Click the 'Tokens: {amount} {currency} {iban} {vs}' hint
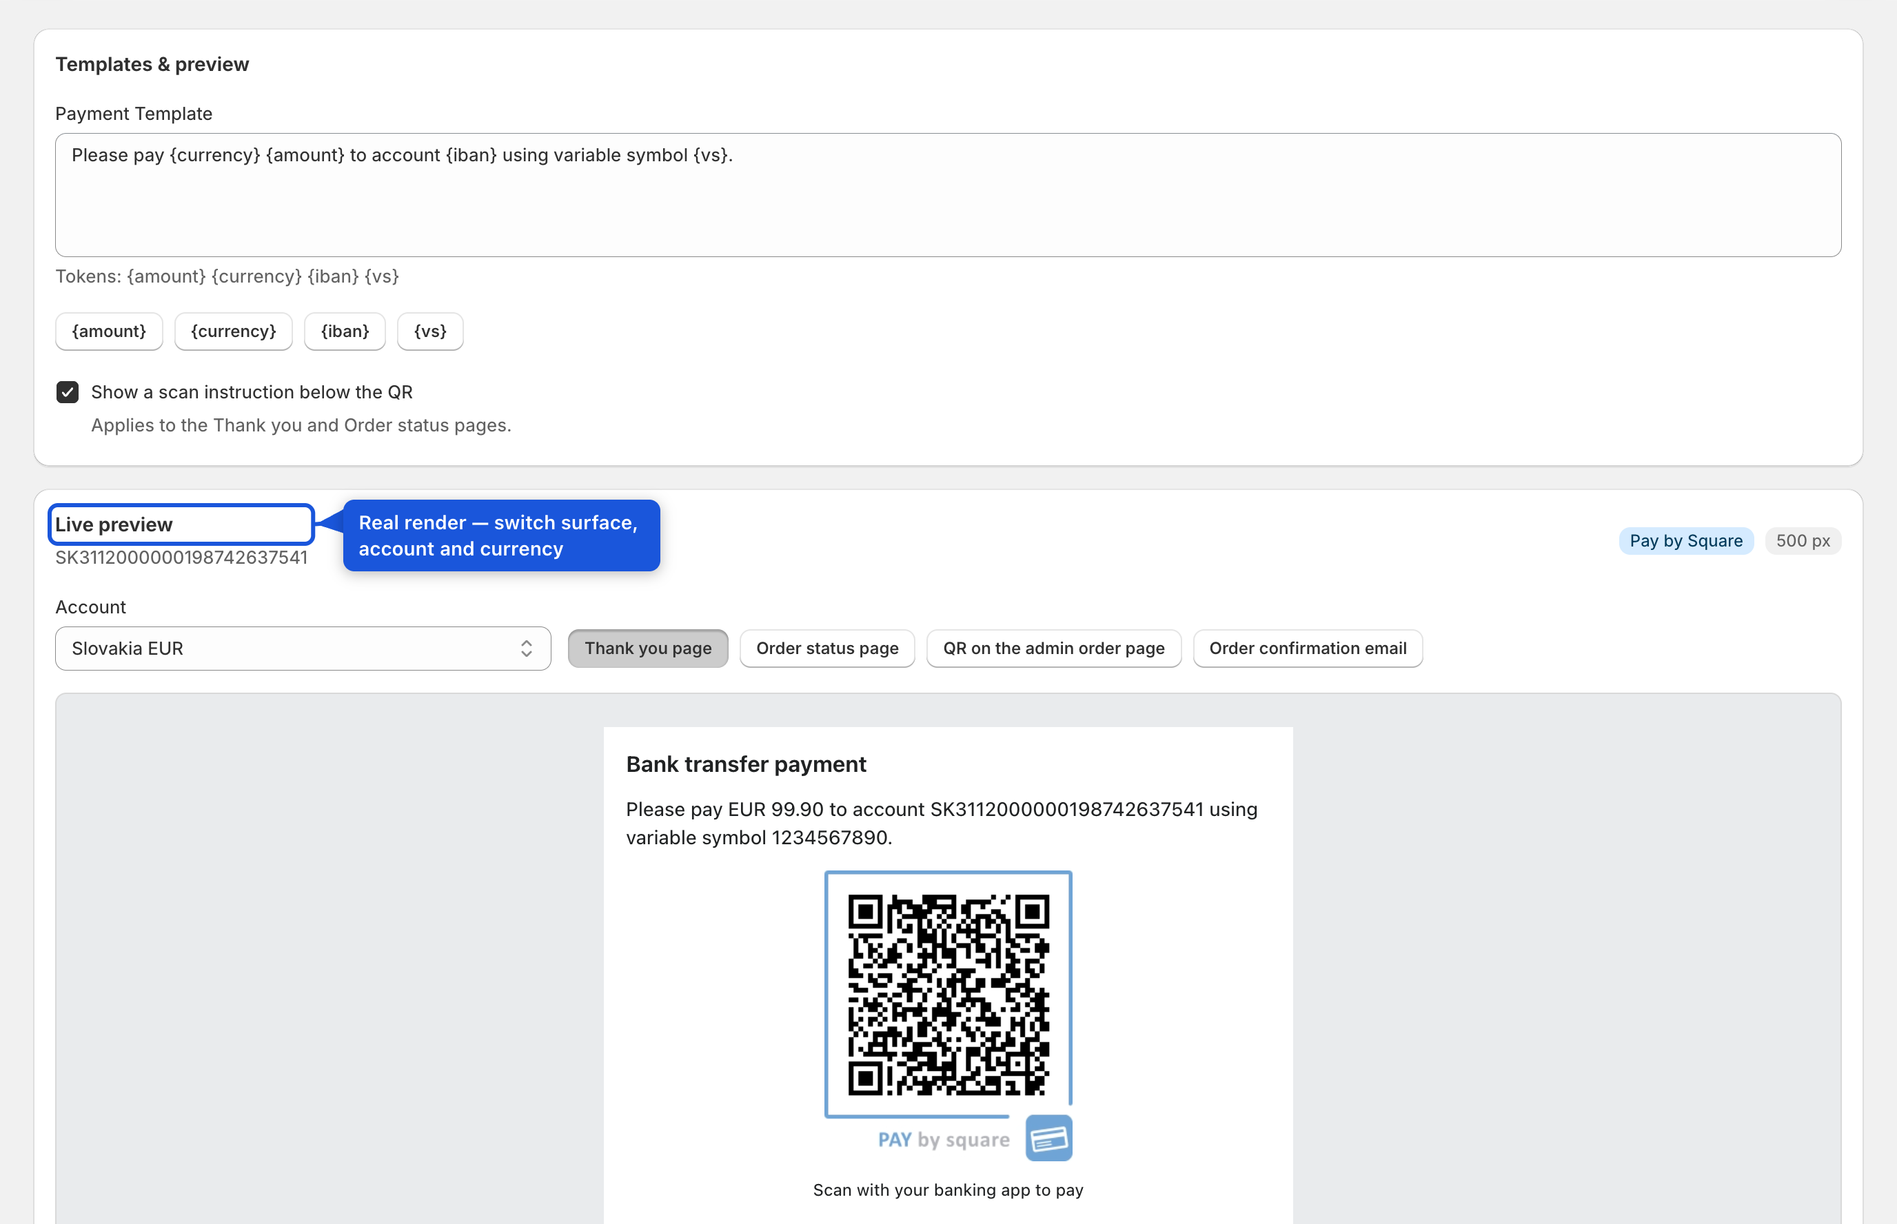1897x1224 pixels. click(x=227, y=276)
